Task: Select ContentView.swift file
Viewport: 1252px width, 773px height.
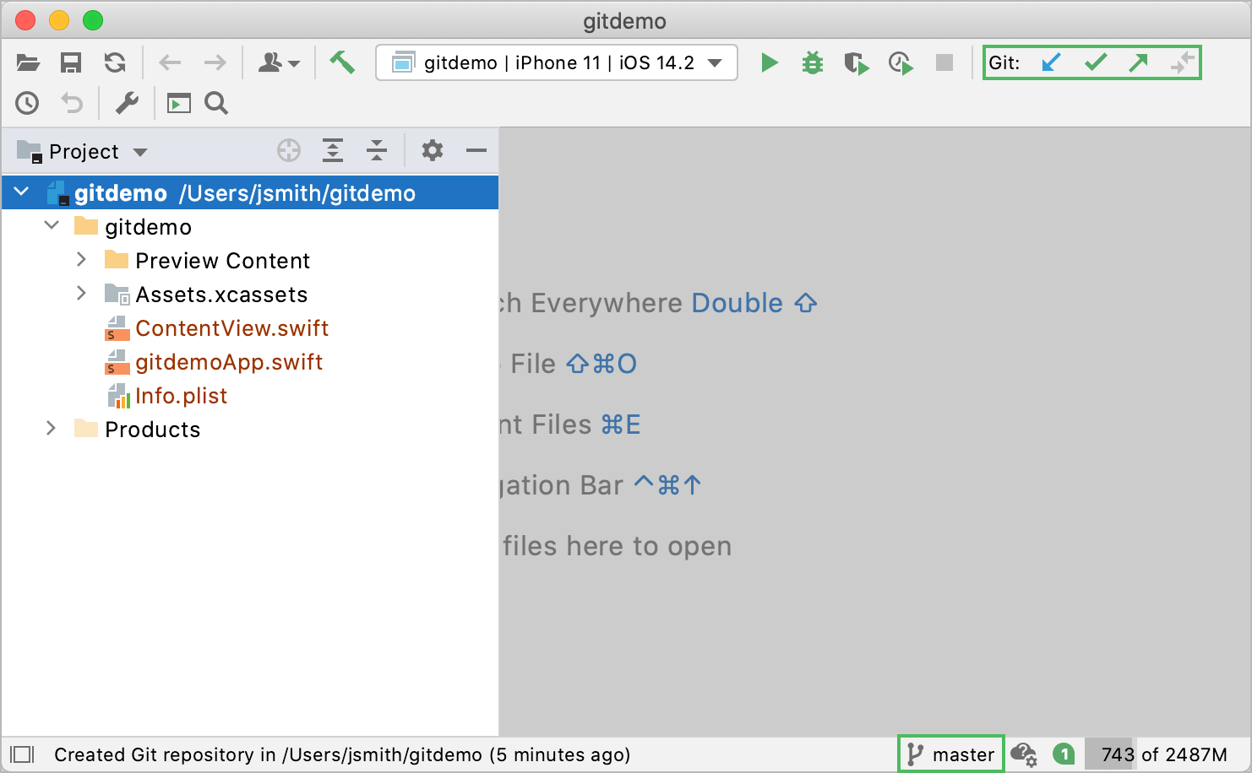Action: 231,328
